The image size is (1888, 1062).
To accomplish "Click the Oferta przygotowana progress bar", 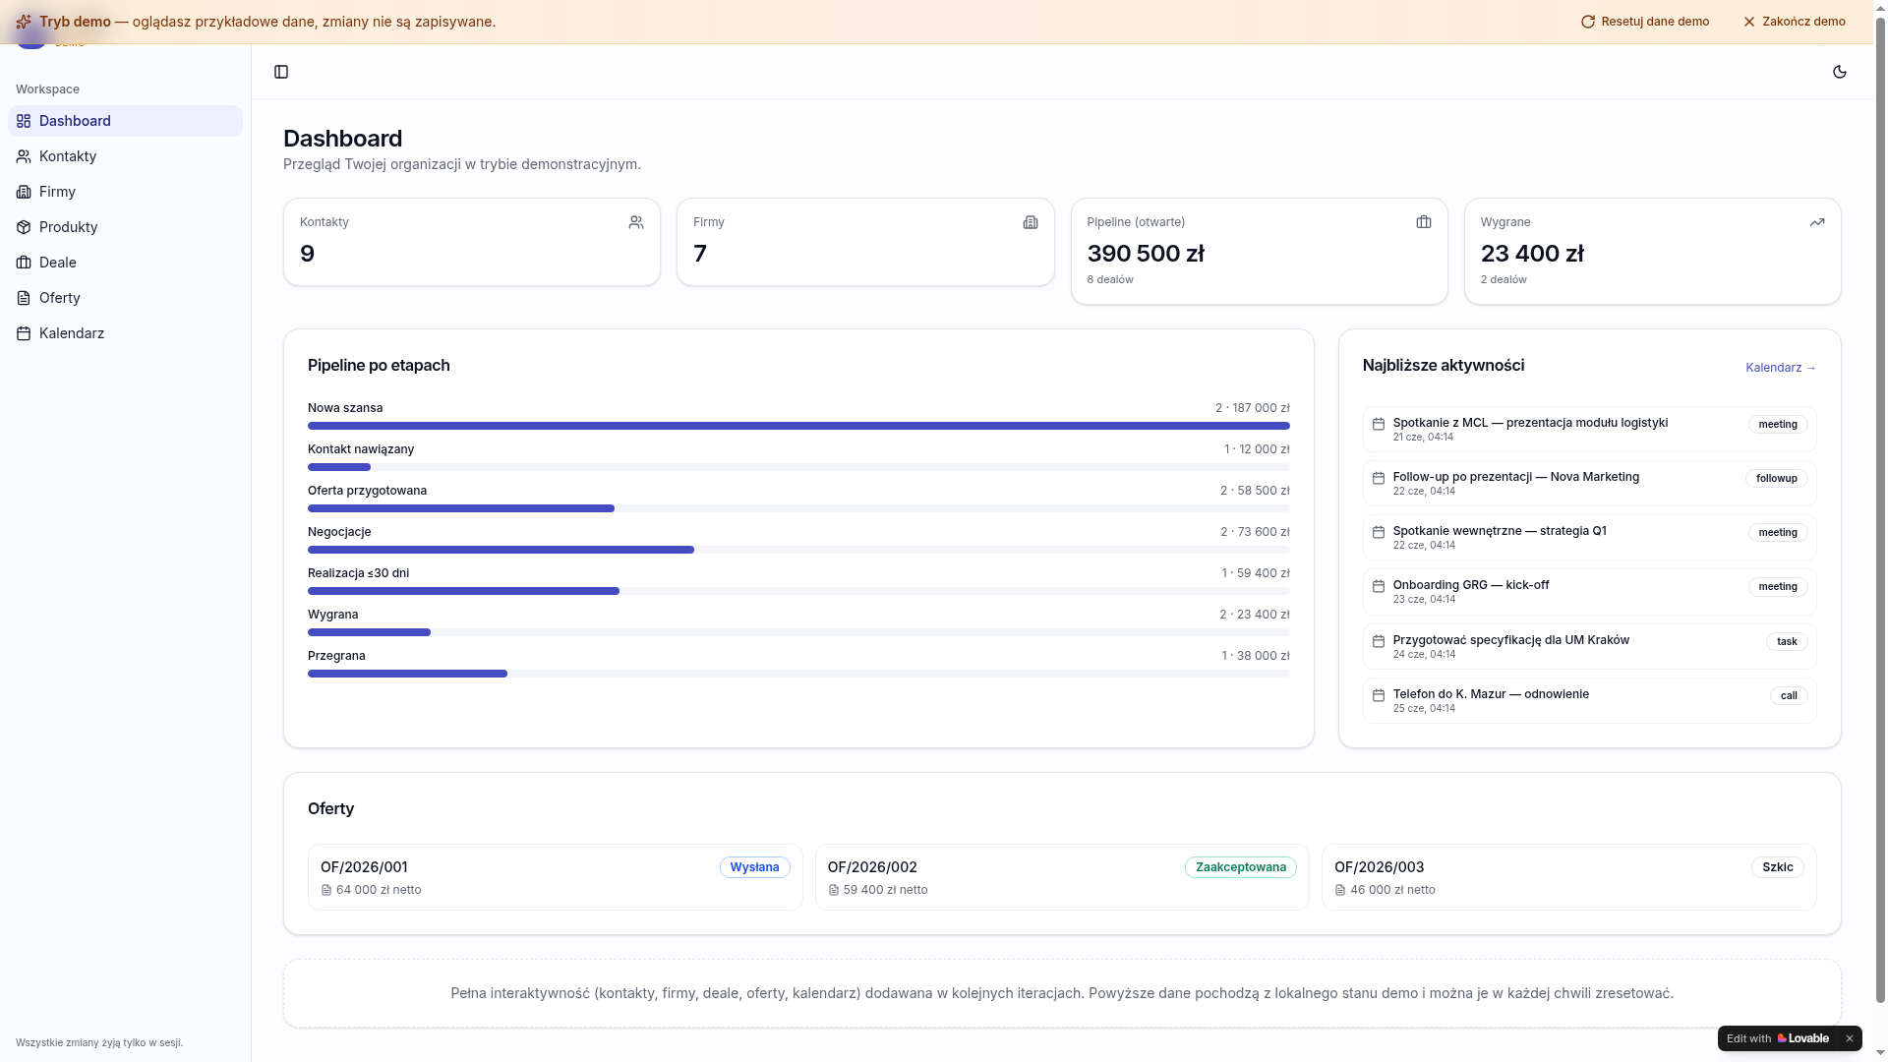I will (798, 508).
